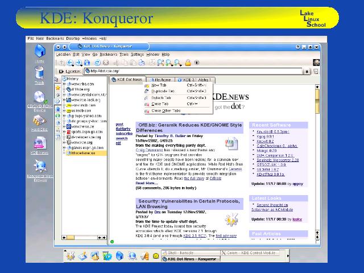Image resolution: width=364 pixels, height=273 pixels.
Task: Click the yellow smiley panel icon
Action: pos(156,256)
